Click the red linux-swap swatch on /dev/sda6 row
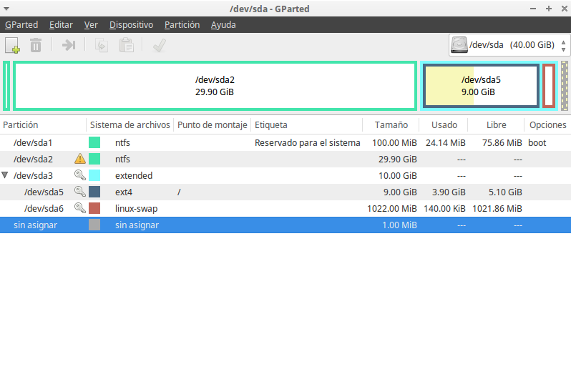 tap(94, 208)
